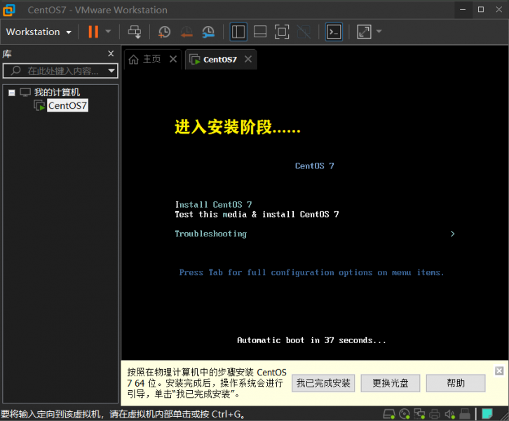The height and width of the screenshot is (421, 509).
Task: Click the orange pause VM icon
Action: coord(93,32)
